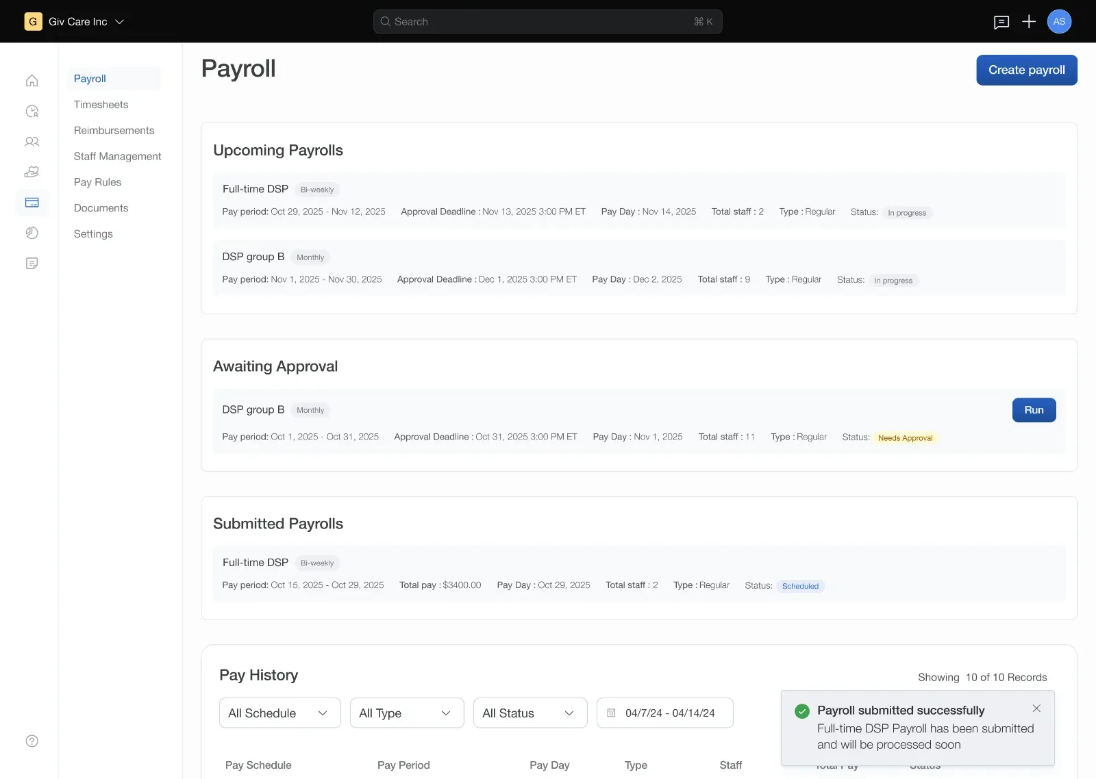Open Staff Management in the side menu

click(117, 157)
